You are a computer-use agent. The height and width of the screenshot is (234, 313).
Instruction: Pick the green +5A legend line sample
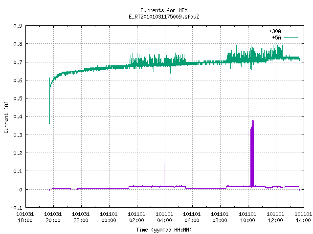(x=291, y=38)
